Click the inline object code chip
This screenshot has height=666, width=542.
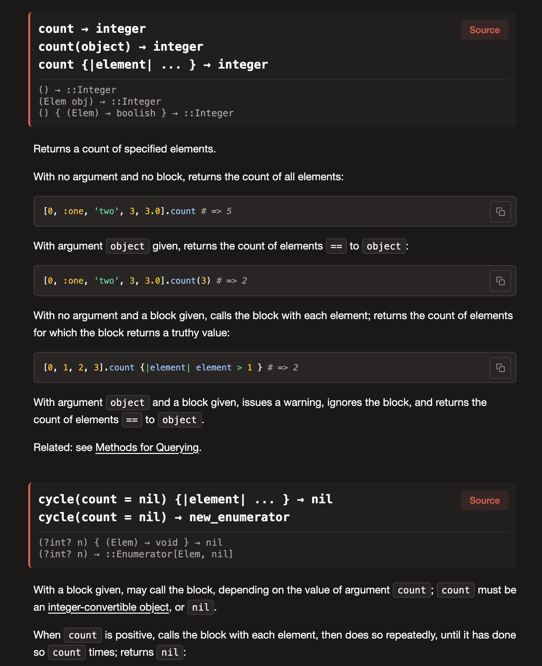(x=127, y=246)
